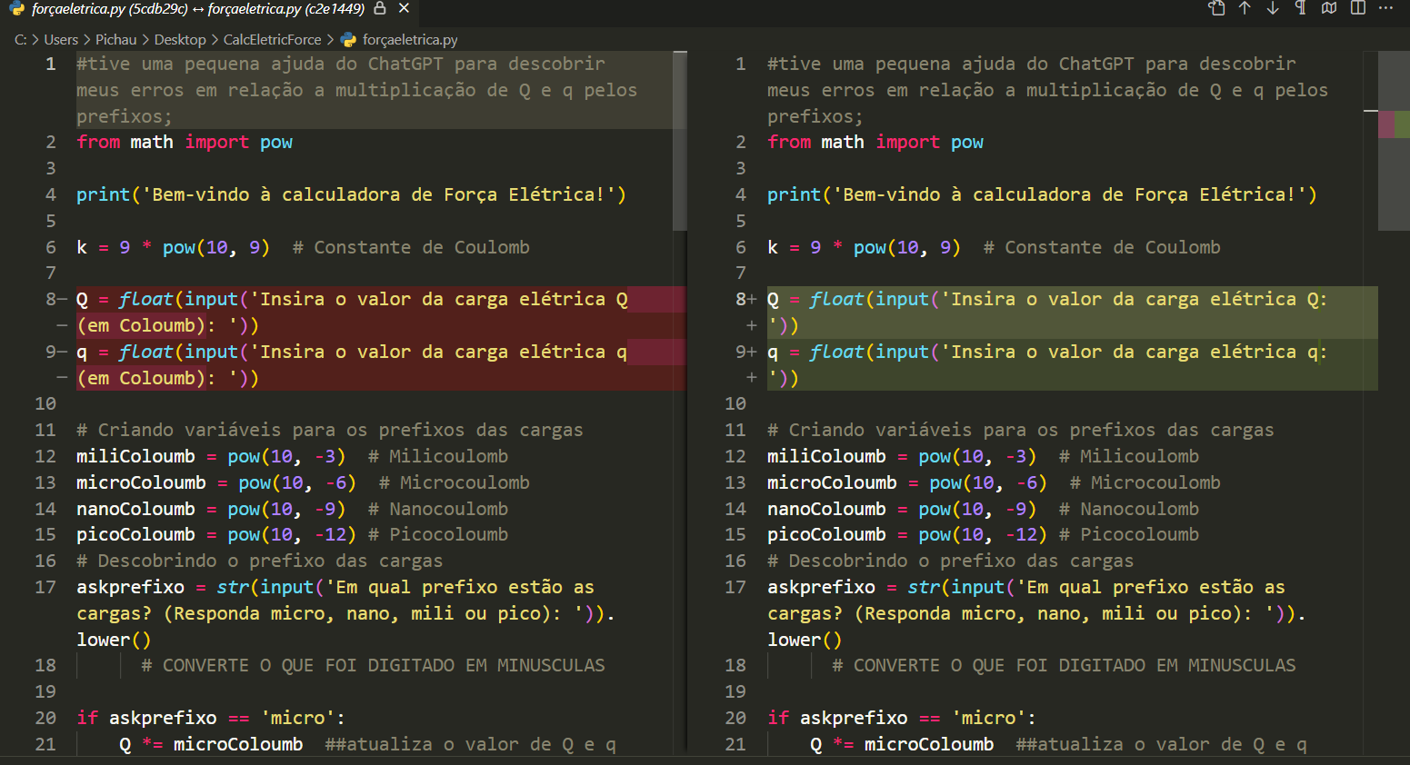
Task: Click the print 'Bem-vindo' line in left pane
Action: click(351, 194)
